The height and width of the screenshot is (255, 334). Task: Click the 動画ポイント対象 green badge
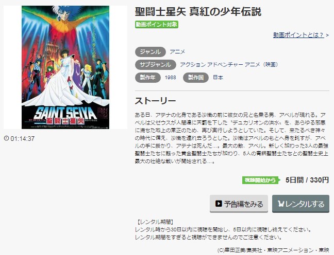pos(157,25)
